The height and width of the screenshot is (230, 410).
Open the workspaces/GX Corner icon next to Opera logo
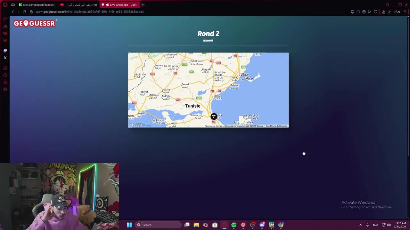click(13, 5)
